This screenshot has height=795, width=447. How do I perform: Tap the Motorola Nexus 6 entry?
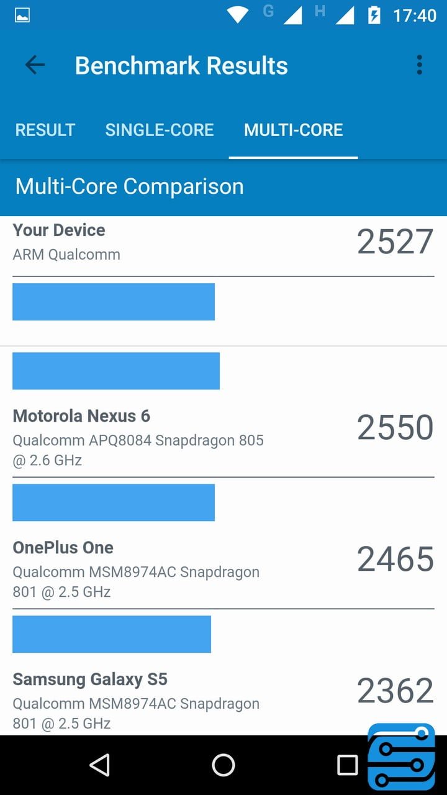coord(81,416)
